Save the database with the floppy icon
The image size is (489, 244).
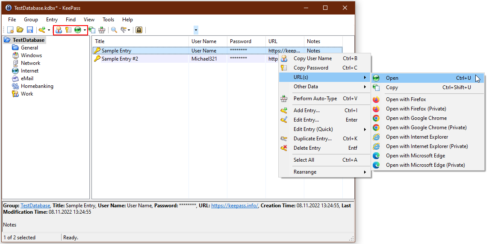coord(29,30)
